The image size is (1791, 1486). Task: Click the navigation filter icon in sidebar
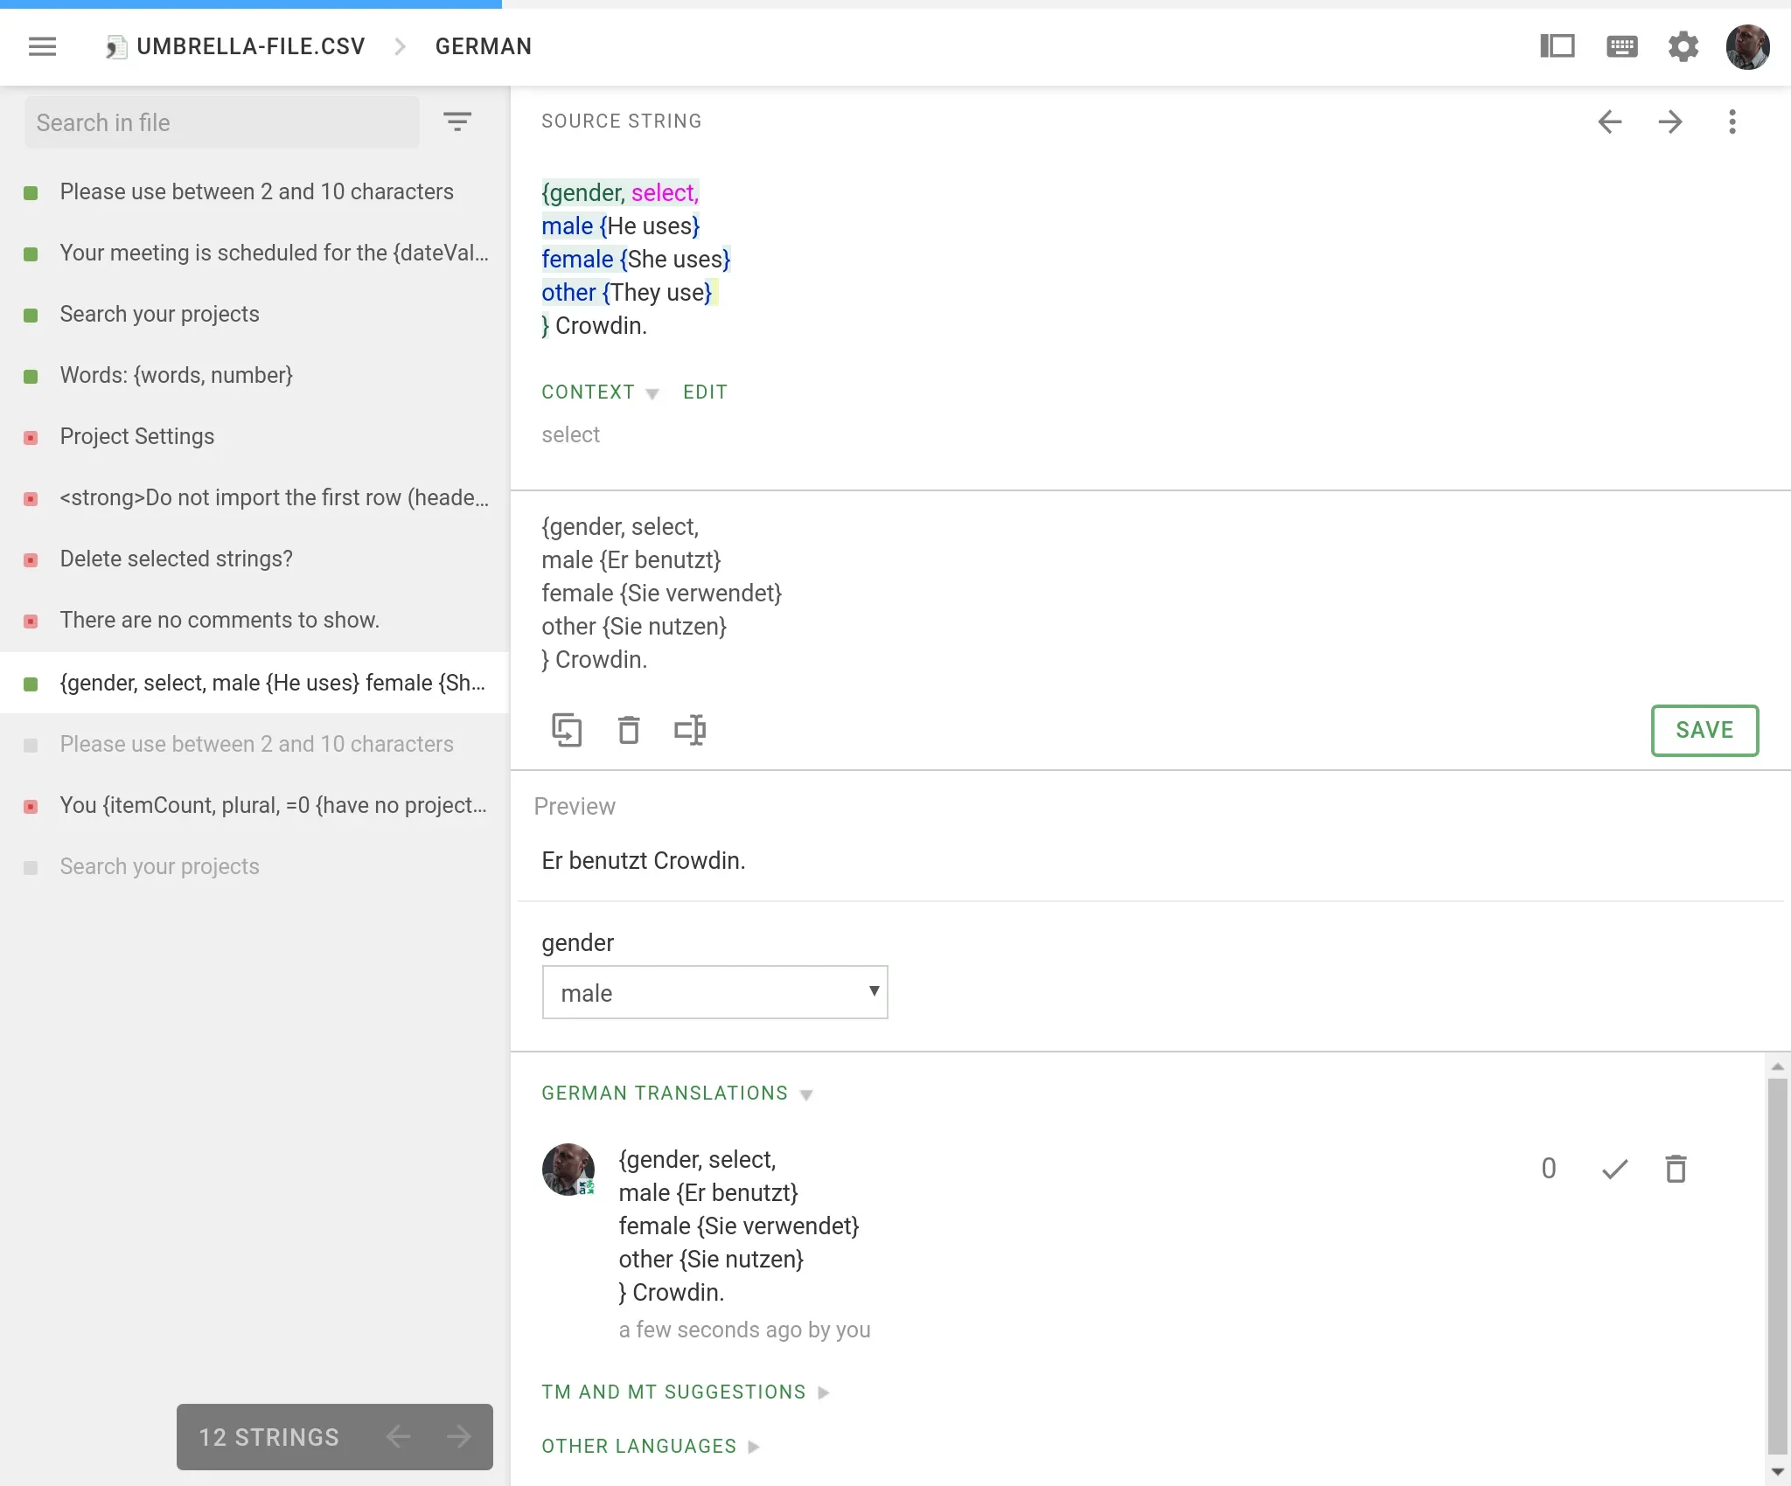(x=458, y=122)
